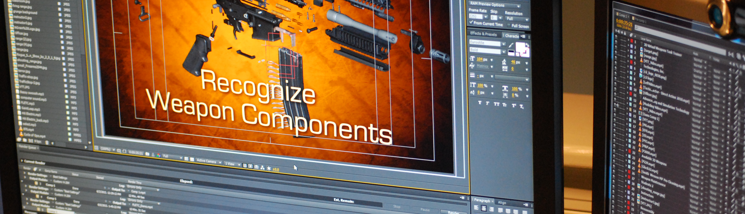
Task: Open the Timeline button in viewer footer
Action: click(x=256, y=167)
